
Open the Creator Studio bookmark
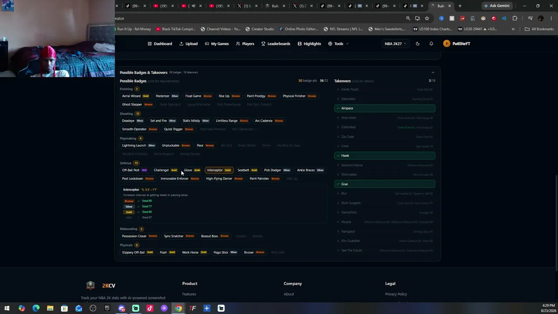coord(259,29)
